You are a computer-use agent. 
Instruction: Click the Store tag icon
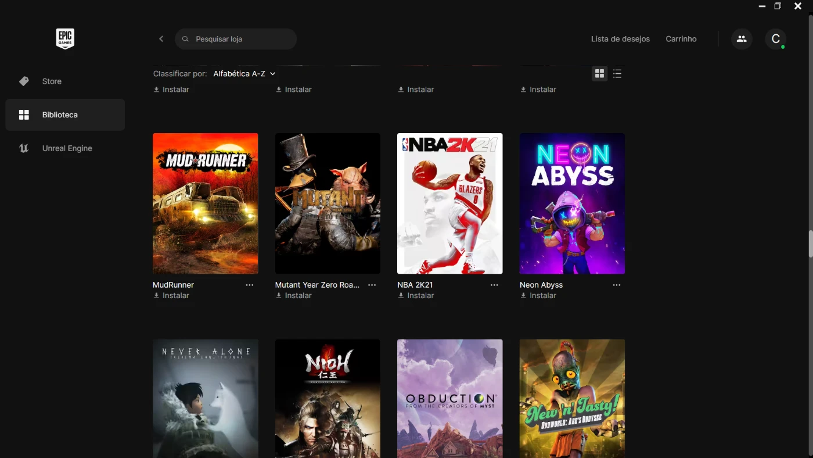coord(24,81)
